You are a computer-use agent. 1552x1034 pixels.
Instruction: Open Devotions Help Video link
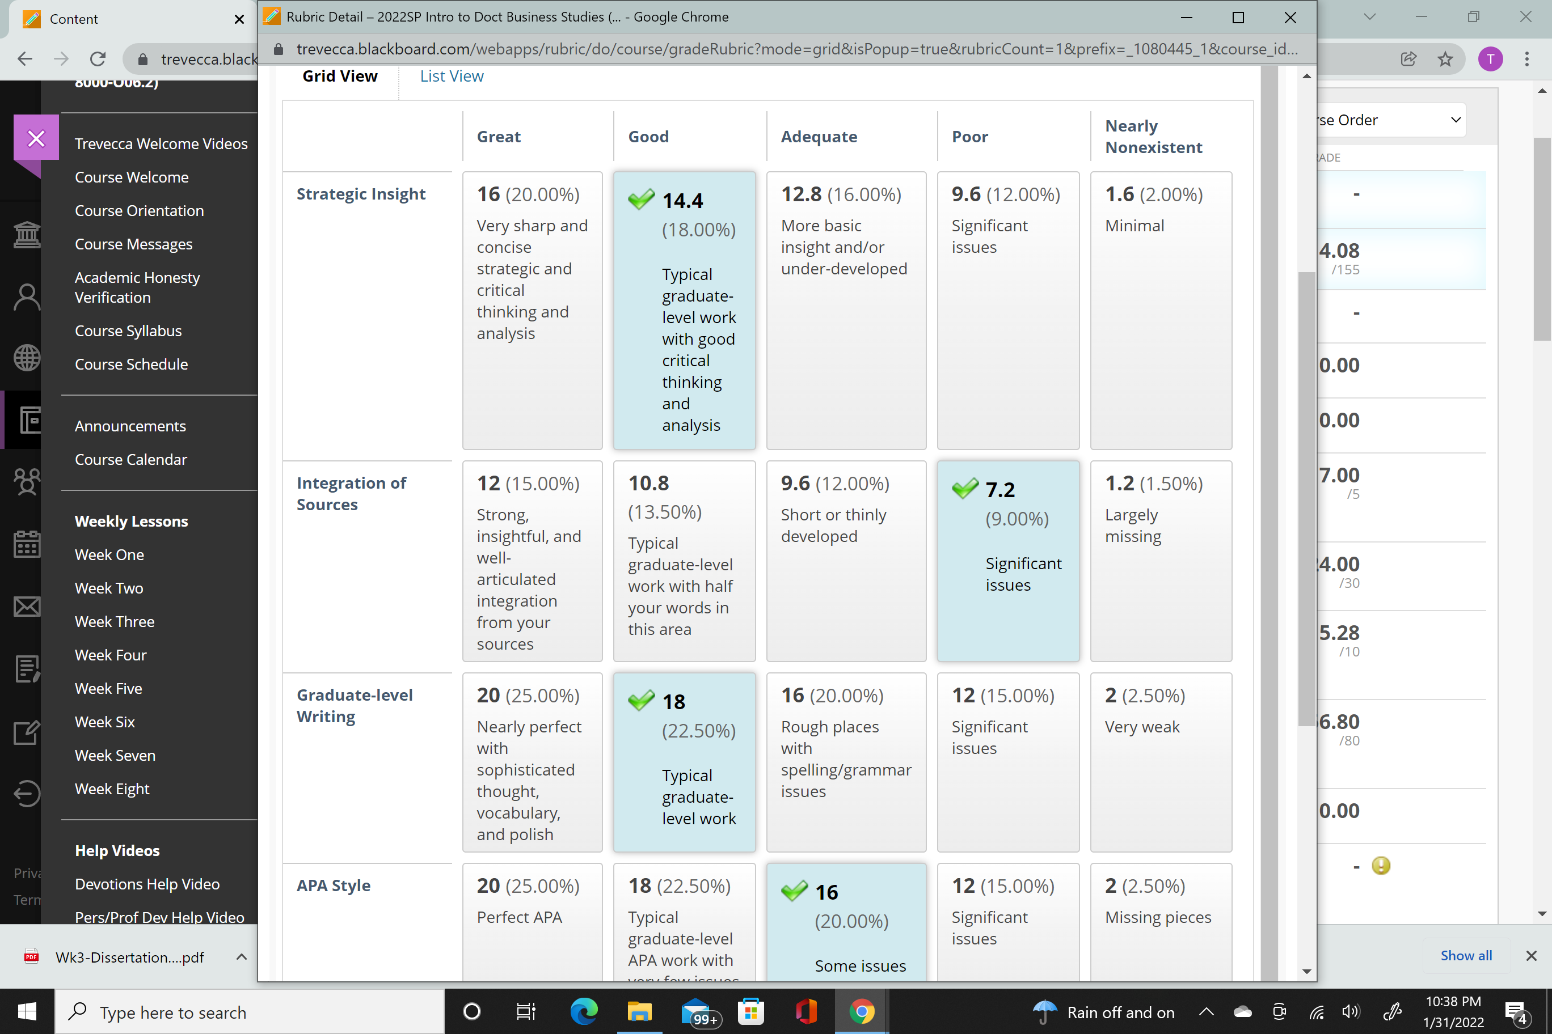(x=147, y=884)
